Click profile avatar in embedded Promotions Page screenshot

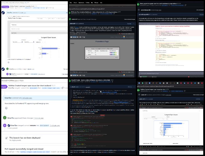click(x=124, y=37)
